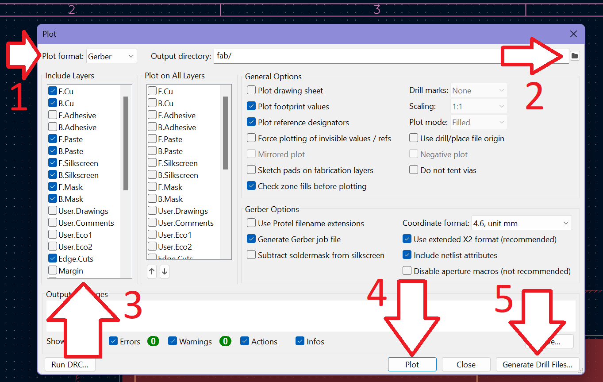Image resolution: width=603 pixels, height=382 pixels.
Task: Check B.Cu in Plot on All Layers
Action: 152,103
